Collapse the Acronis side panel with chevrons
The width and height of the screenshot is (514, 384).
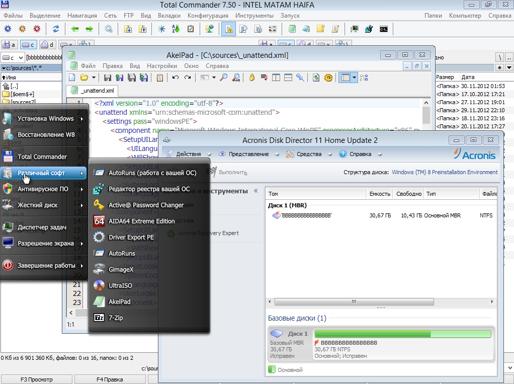click(255, 191)
